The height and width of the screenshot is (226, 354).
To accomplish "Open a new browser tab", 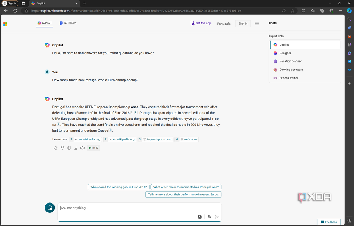I will coord(84,3).
